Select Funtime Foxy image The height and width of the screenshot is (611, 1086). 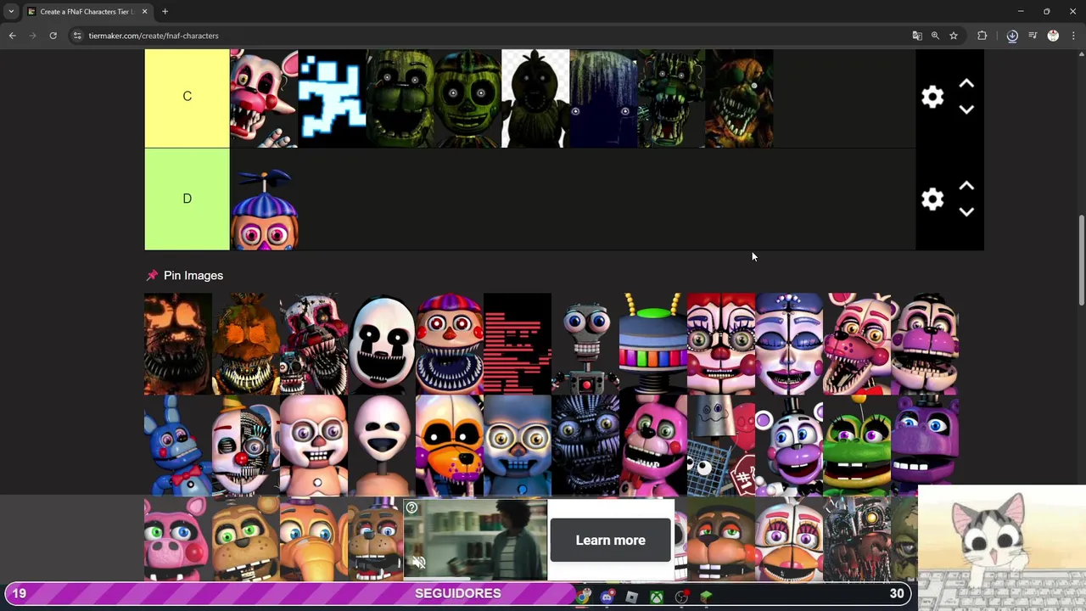[857, 344]
